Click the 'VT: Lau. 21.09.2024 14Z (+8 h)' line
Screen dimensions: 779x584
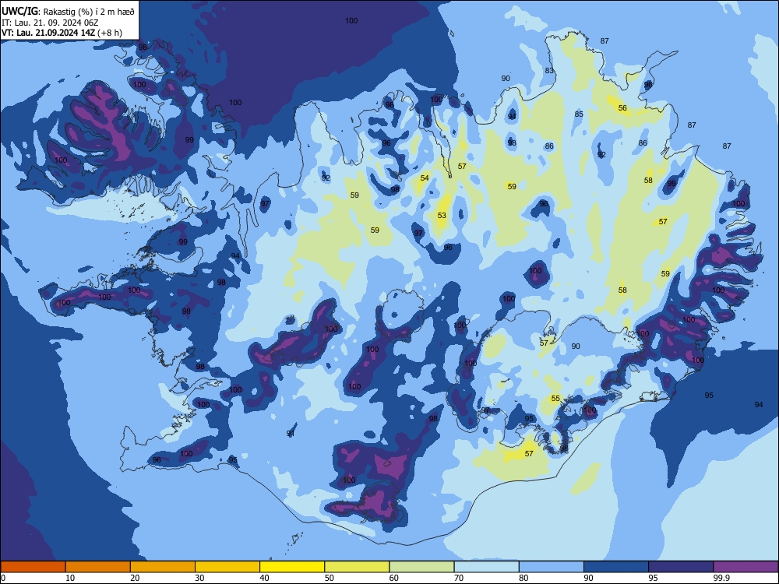coord(62,33)
